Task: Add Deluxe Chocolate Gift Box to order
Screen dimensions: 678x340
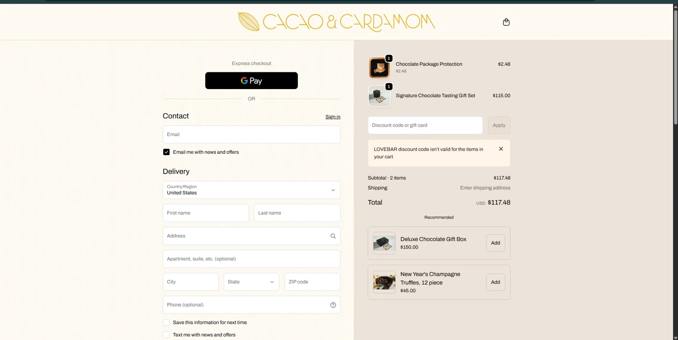Action: (x=495, y=243)
